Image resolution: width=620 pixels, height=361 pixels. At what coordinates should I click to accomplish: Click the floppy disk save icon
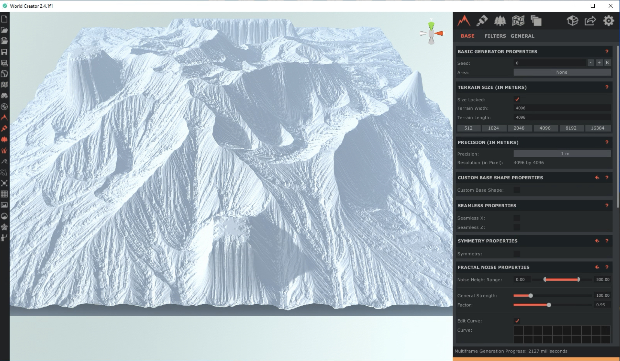[x=4, y=52]
